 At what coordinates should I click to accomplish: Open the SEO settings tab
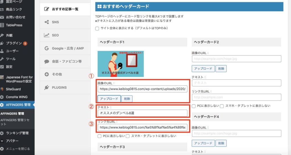[x=65, y=35]
